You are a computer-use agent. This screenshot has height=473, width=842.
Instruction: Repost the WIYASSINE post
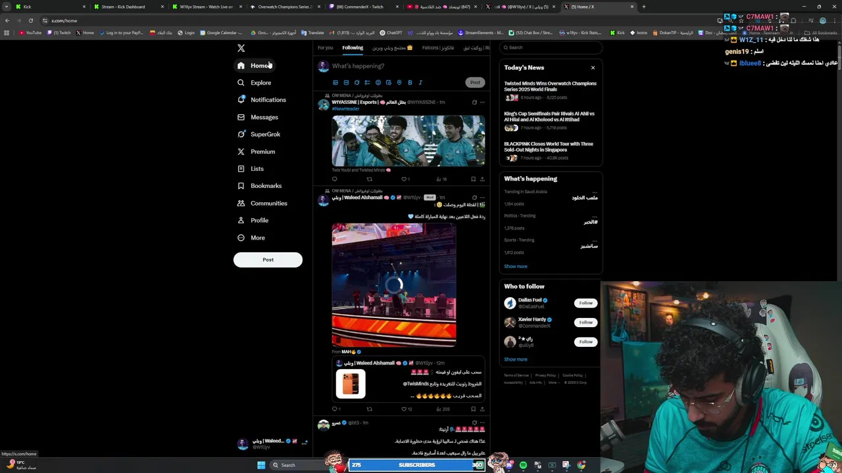coord(369,179)
